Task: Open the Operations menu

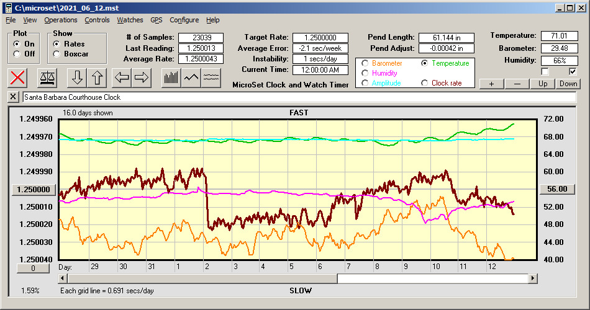Action: pos(61,20)
